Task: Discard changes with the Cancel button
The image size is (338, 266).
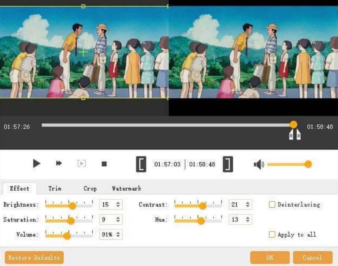Action: [x=313, y=258]
